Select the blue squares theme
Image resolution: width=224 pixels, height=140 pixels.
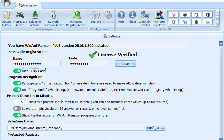pos(185,22)
